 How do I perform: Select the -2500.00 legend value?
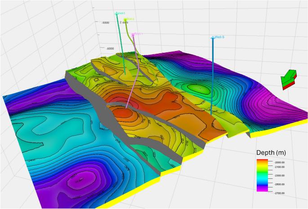pyautogui.click(x=279, y=184)
